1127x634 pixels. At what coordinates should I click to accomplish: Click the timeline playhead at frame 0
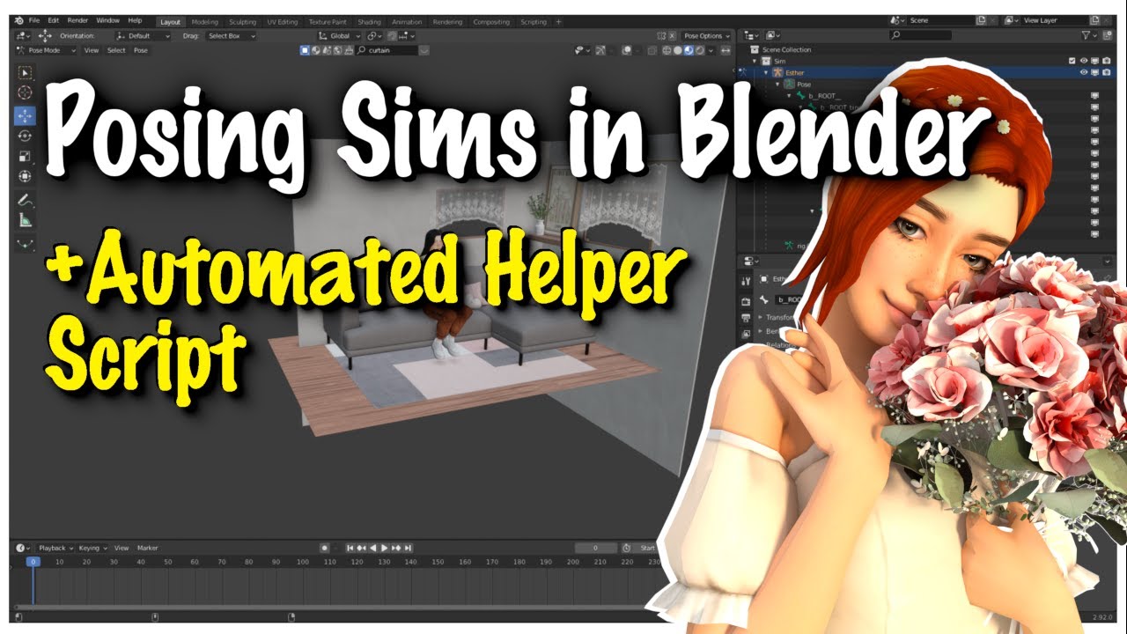click(x=33, y=562)
